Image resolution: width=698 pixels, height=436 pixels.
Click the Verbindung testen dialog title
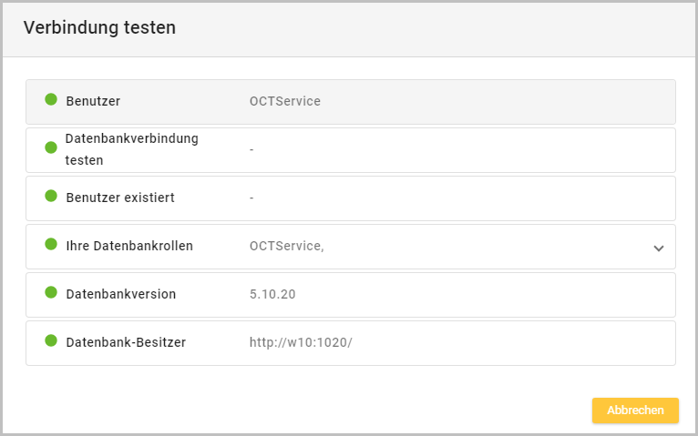(99, 28)
